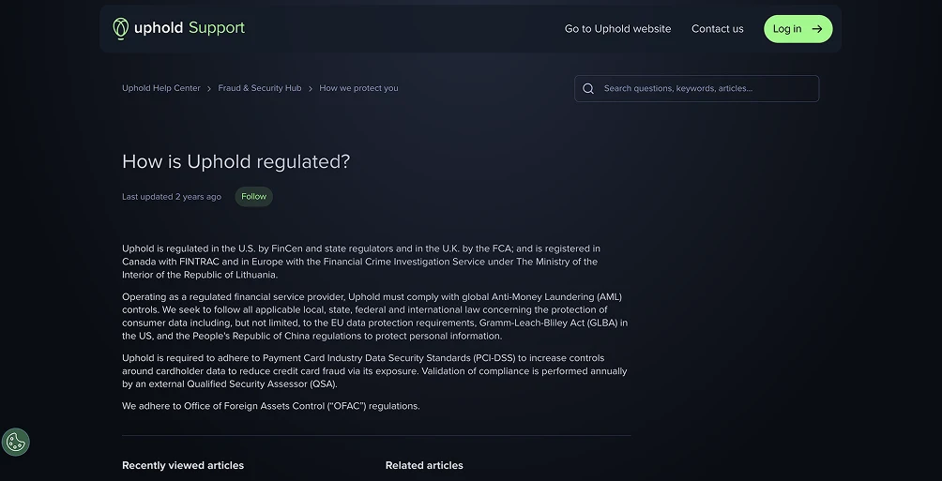Screen dimensions: 942x481
Task: Click the uphold Support header text
Action: pyautogui.click(x=190, y=28)
